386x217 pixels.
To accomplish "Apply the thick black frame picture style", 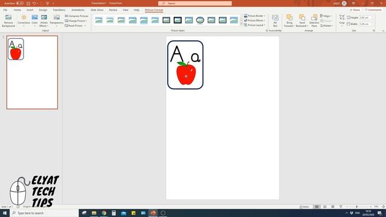I will [177, 20].
